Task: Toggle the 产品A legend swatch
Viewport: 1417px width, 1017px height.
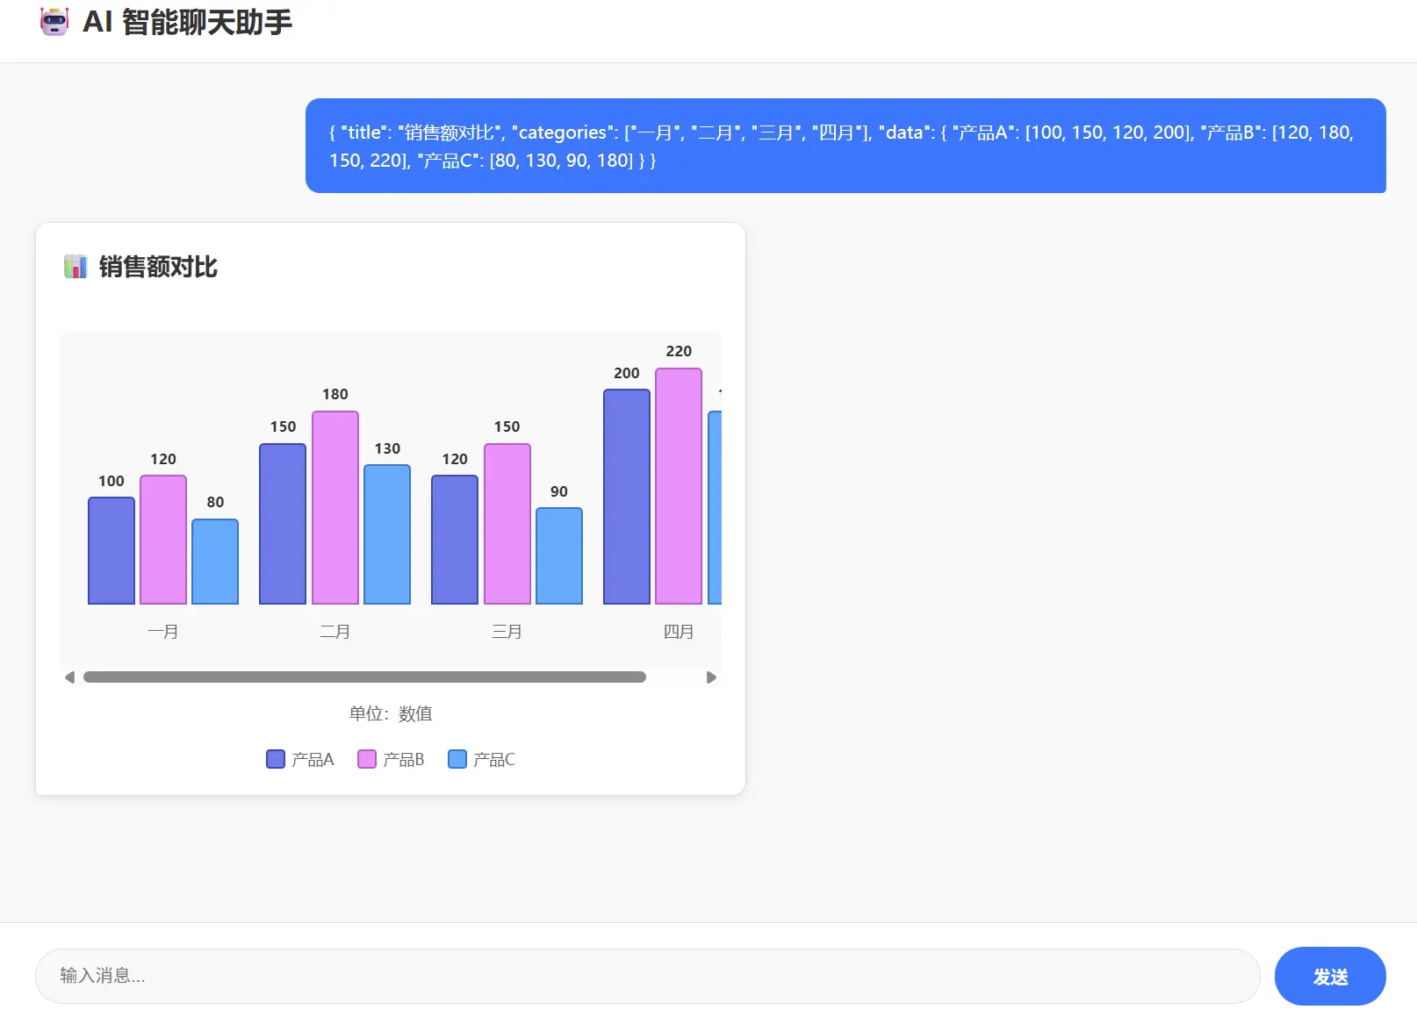Action: pos(276,759)
